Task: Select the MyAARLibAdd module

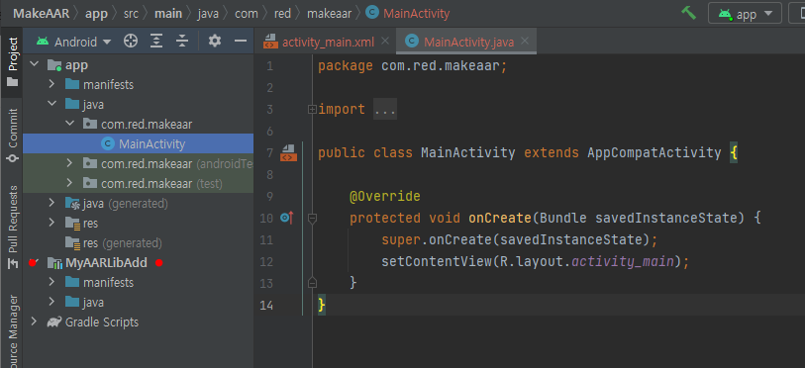Action: (x=106, y=263)
